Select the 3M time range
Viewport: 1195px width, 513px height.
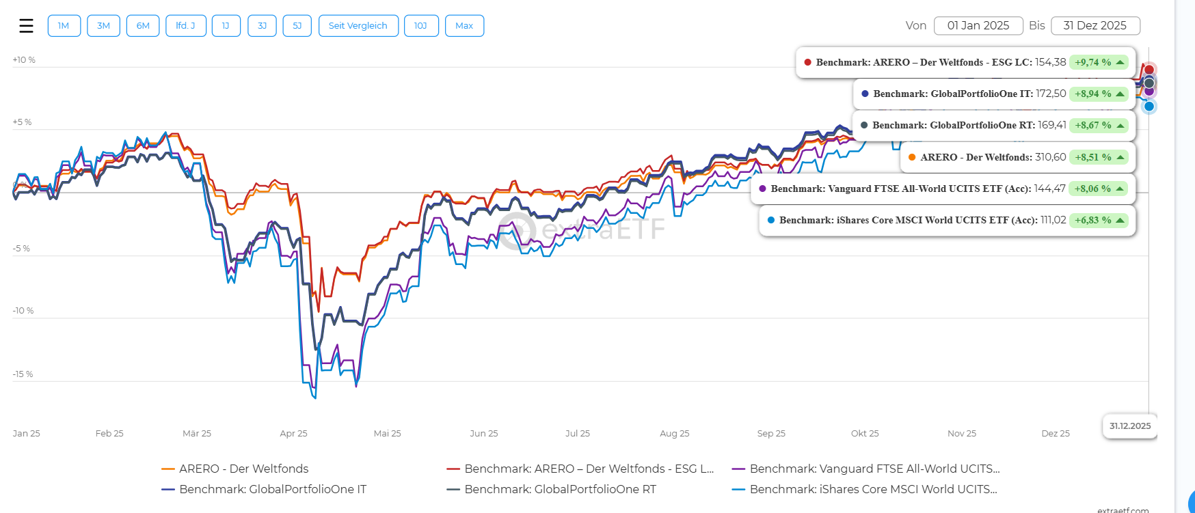[x=103, y=26]
